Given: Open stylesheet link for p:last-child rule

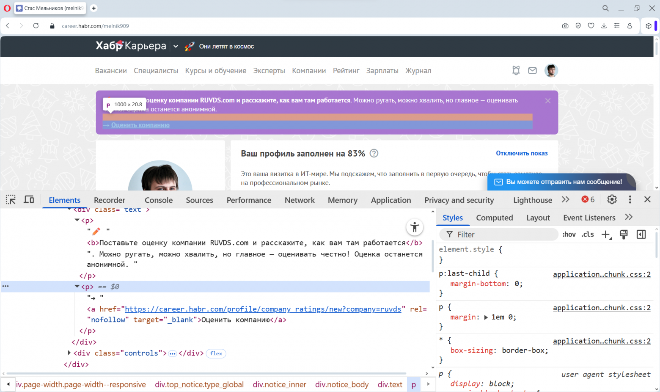Looking at the screenshot, I should (602, 274).
